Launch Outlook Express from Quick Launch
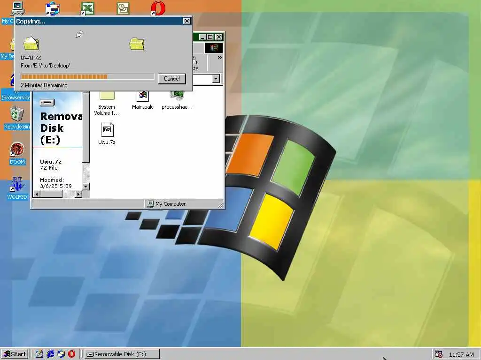Image resolution: width=481 pixels, height=360 pixels. coord(61,354)
